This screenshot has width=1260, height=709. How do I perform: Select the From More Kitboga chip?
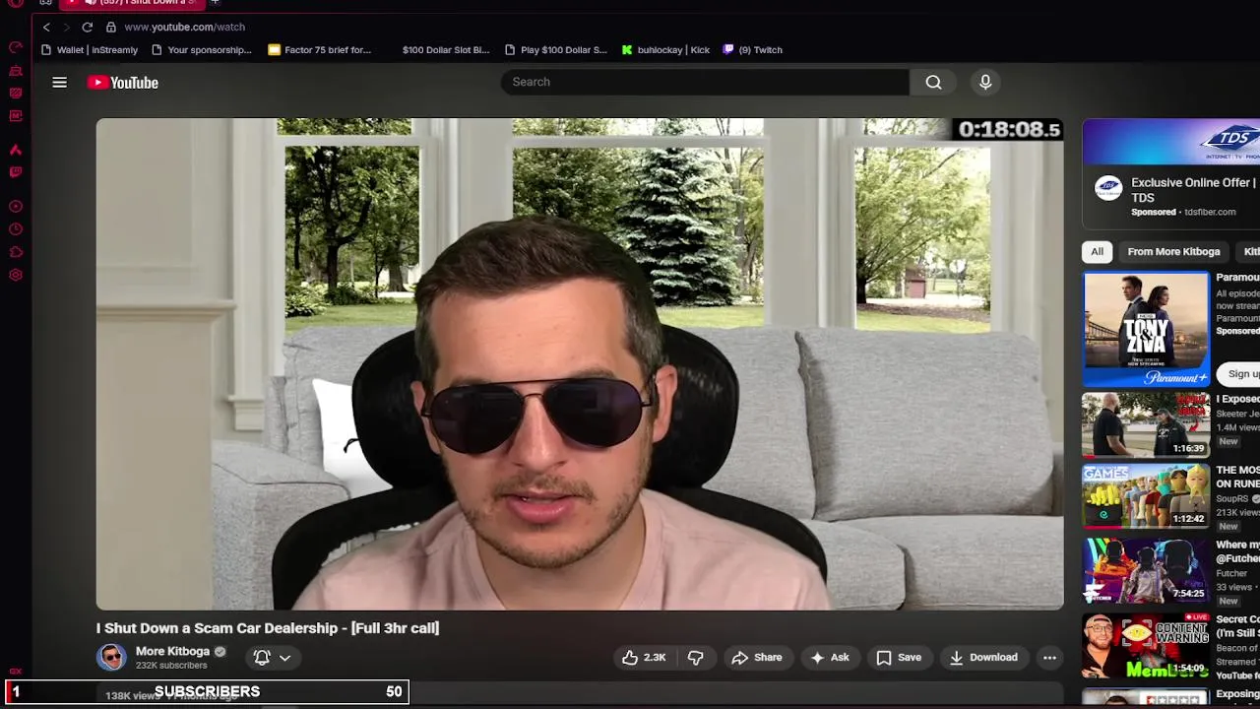[x=1173, y=252]
